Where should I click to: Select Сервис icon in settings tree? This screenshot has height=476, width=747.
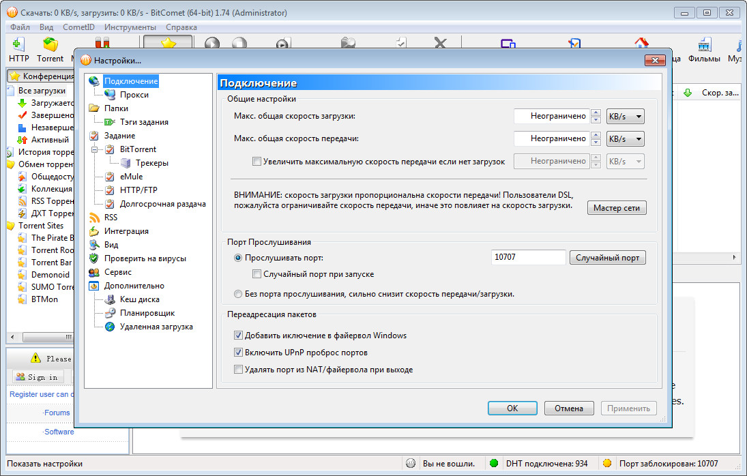[x=94, y=272]
